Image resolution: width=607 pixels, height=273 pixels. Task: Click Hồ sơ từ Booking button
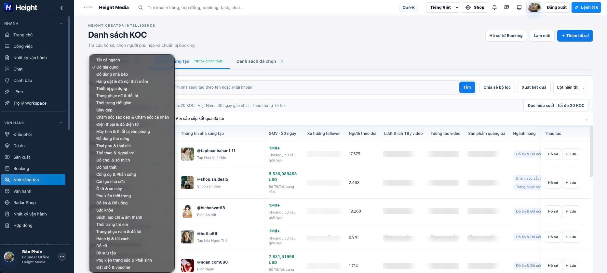point(506,36)
